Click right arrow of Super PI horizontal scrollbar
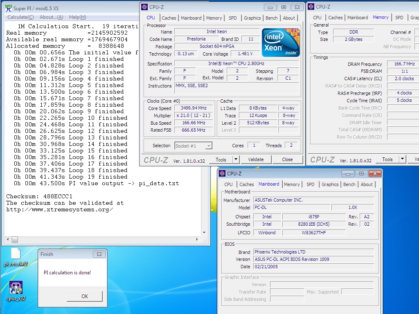This screenshot has width=419, height=314. point(197,240)
